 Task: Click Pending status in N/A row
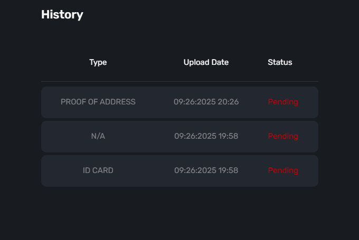click(x=283, y=136)
